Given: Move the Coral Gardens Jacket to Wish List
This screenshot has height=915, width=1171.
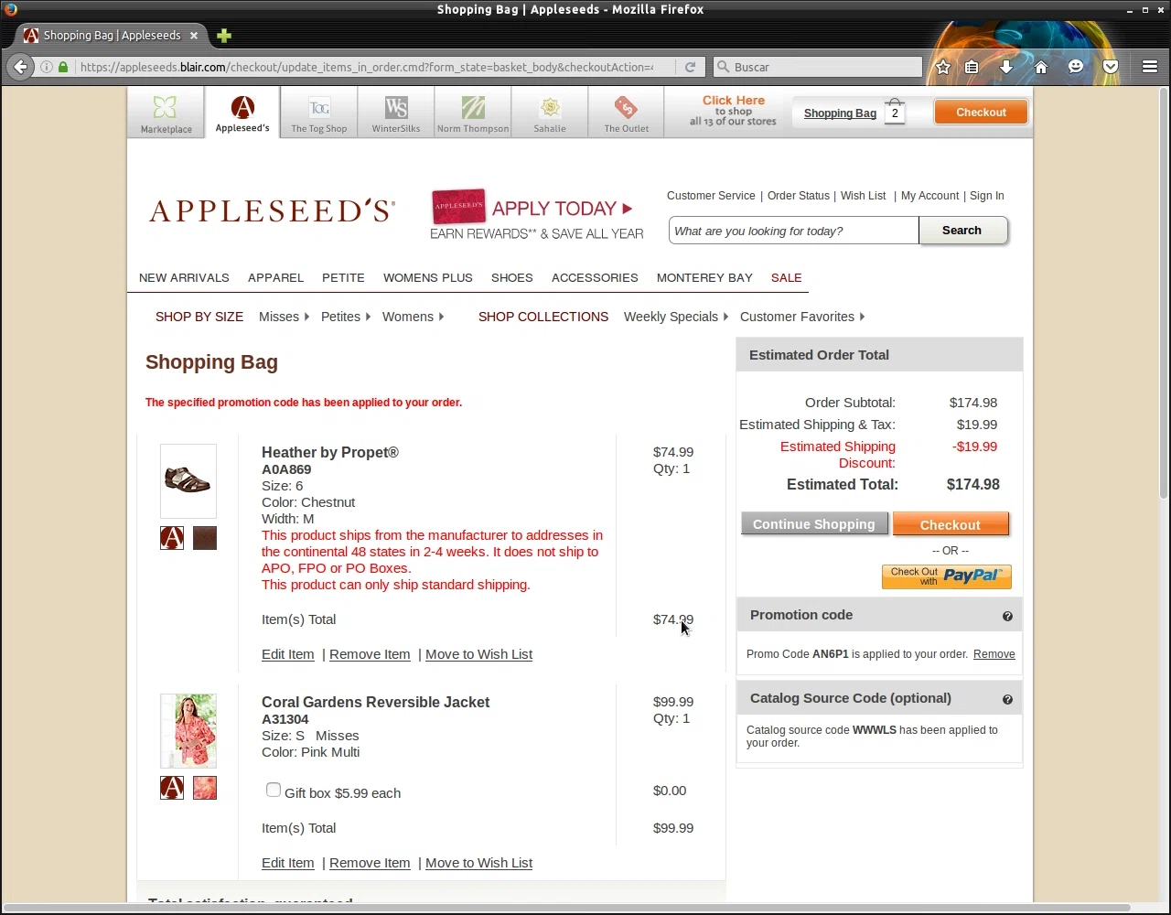Looking at the screenshot, I should tap(478, 863).
